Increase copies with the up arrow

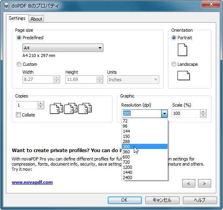tap(41, 103)
